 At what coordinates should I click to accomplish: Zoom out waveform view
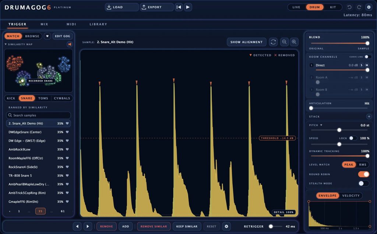pyautogui.click(x=284, y=42)
